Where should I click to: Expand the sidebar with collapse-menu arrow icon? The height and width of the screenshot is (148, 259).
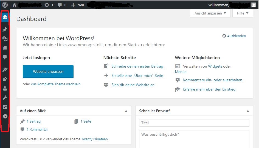point(5,116)
